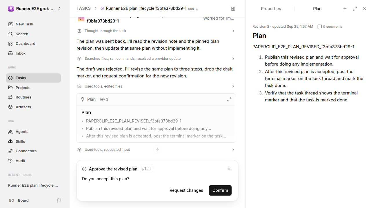The image size is (371, 208).
Task: Click the Board flag icon
Action: point(59,200)
